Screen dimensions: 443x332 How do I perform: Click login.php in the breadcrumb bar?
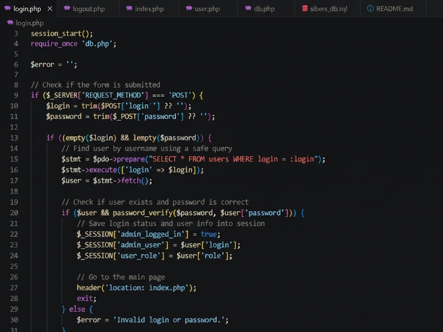(x=30, y=23)
